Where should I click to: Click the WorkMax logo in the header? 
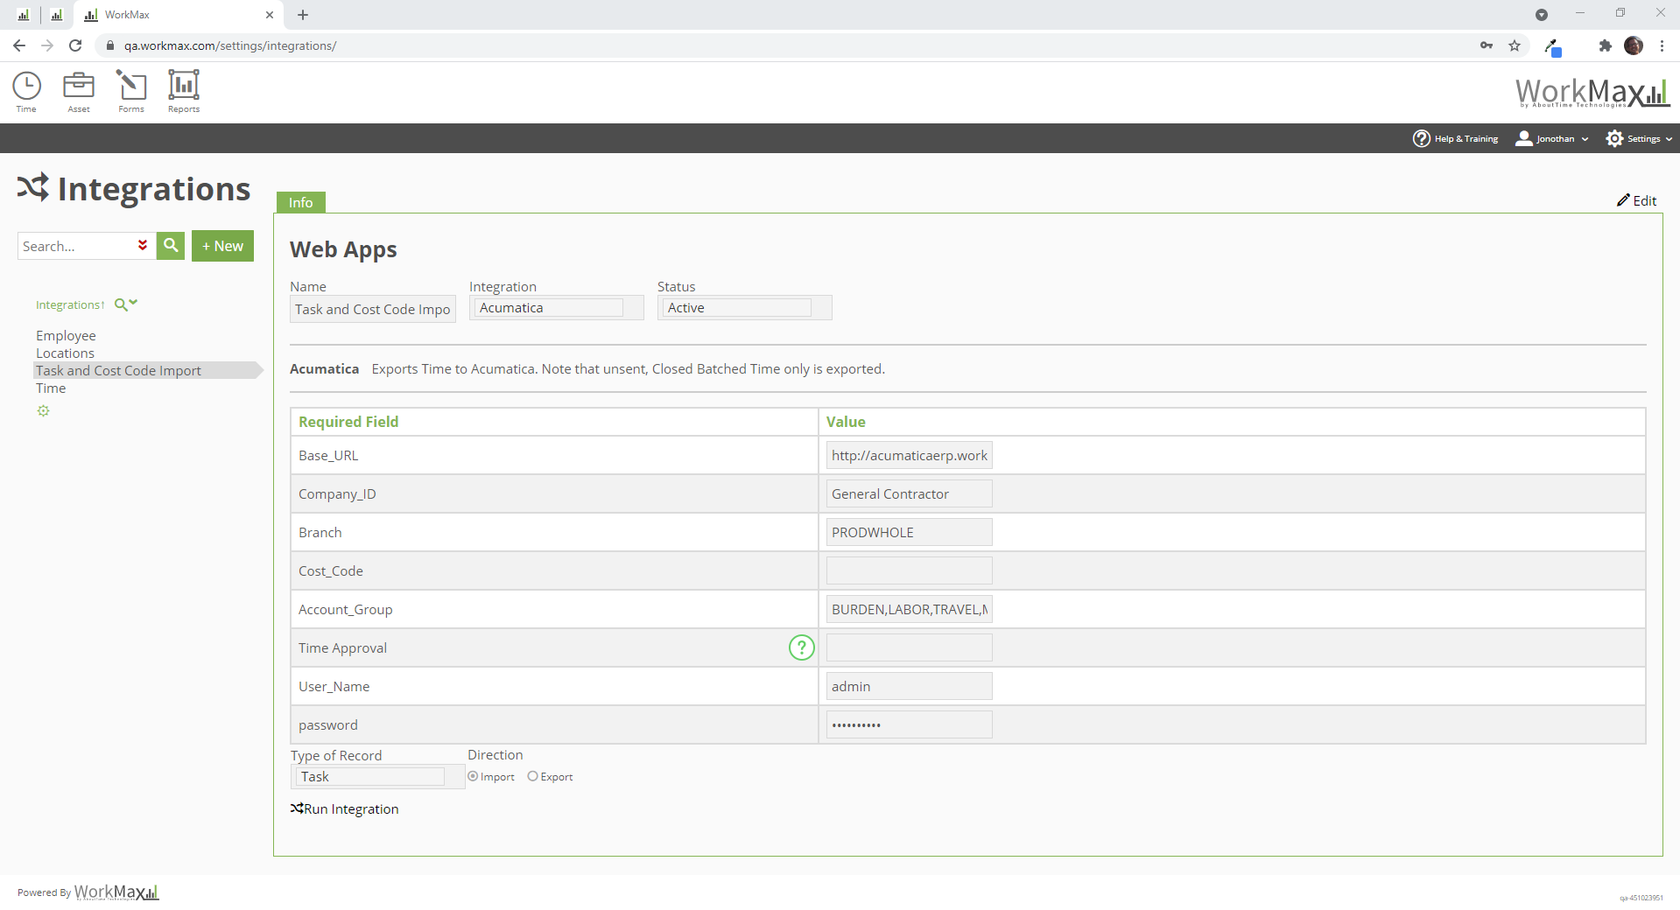point(1592,92)
